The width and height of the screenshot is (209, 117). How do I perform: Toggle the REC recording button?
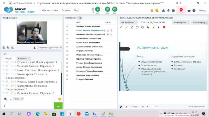coord(181,10)
